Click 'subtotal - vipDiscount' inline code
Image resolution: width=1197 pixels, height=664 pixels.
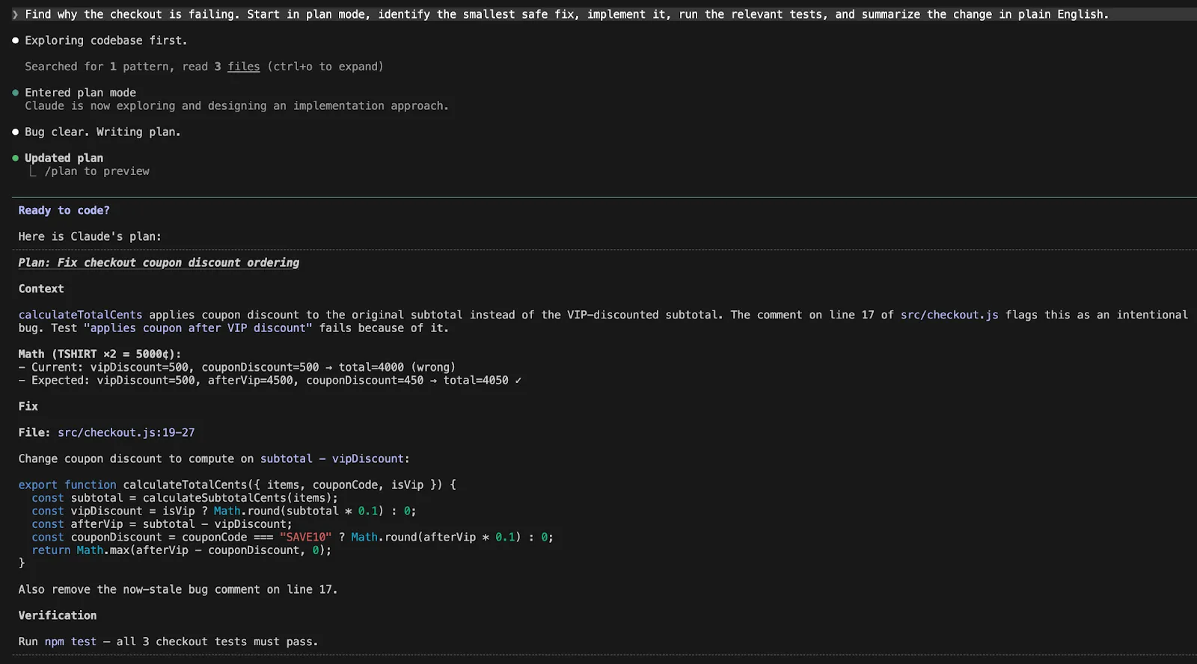click(332, 458)
